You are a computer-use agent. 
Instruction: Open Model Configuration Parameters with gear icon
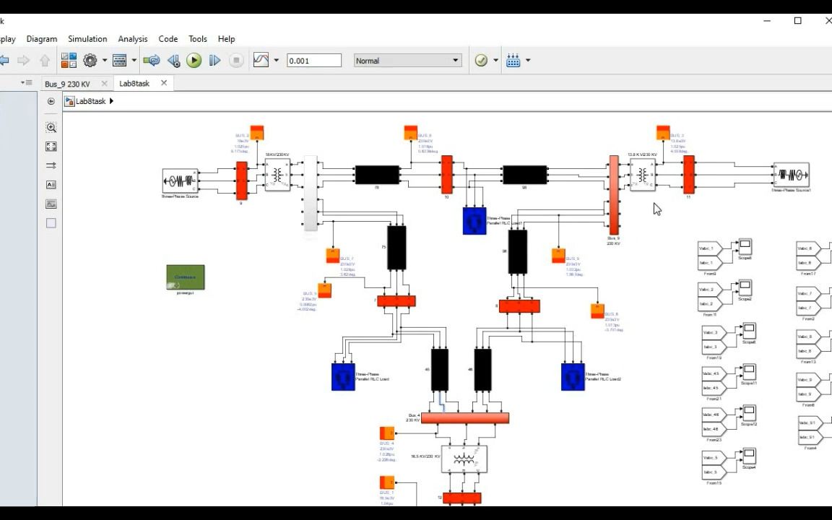tap(89, 60)
